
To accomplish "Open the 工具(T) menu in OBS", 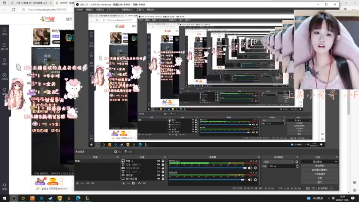I will (x=140, y=9).
